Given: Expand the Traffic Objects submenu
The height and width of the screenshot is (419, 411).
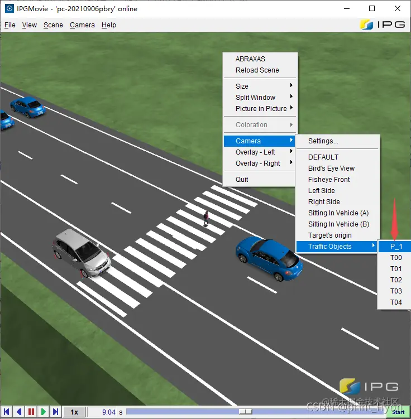Looking at the screenshot, I should [x=337, y=247].
